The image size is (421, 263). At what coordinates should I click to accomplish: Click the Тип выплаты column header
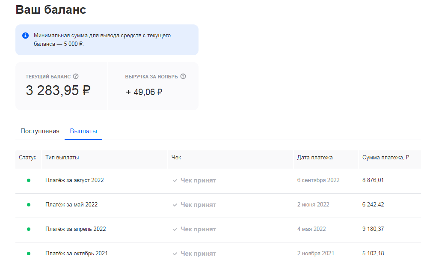(62, 158)
